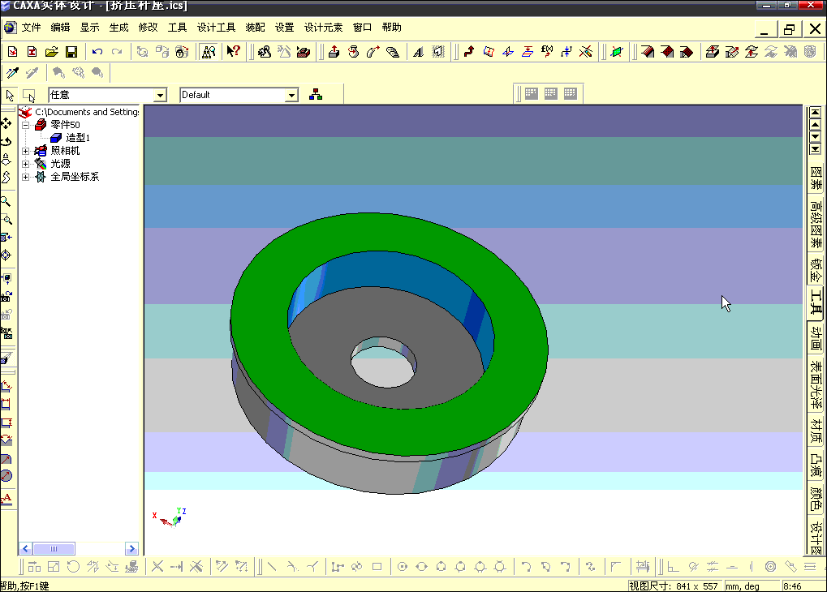Viewport: 827px width, 592px height.
Task: Click the line sketch tool in bottom toolbar
Action: click(x=272, y=567)
